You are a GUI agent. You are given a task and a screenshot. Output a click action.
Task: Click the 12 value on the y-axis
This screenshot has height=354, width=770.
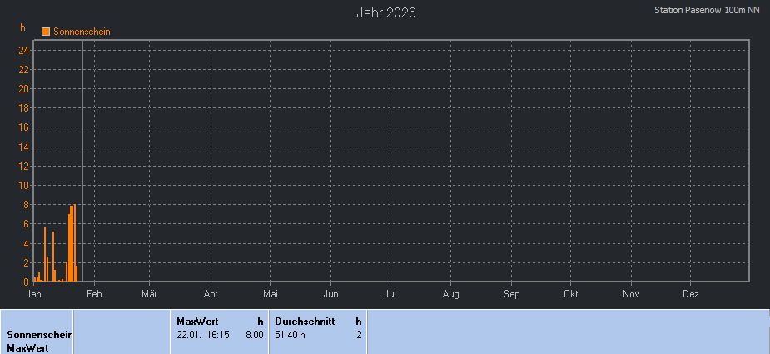coord(24,166)
